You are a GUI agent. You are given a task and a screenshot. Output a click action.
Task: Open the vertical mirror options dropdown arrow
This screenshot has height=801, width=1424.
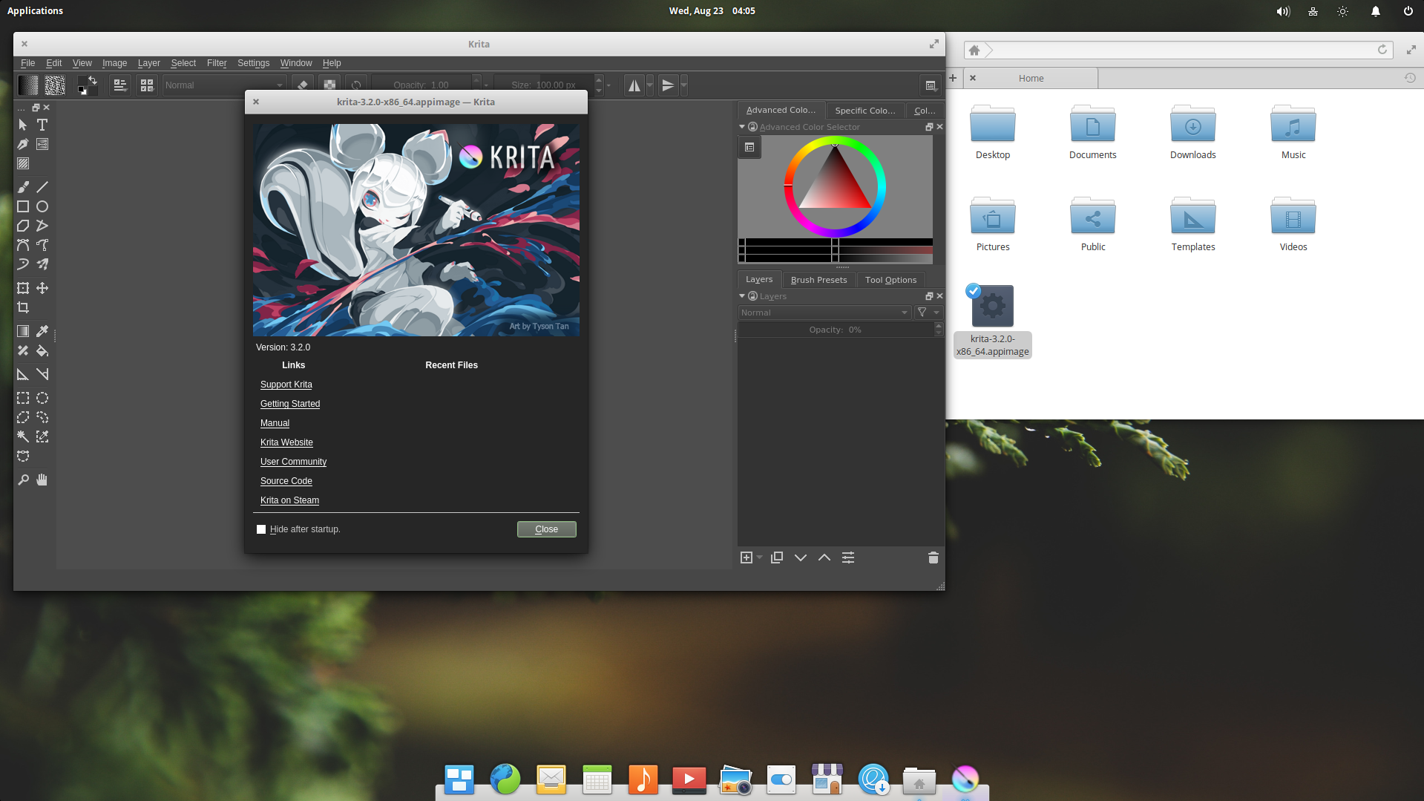pyautogui.click(x=684, y=85)
